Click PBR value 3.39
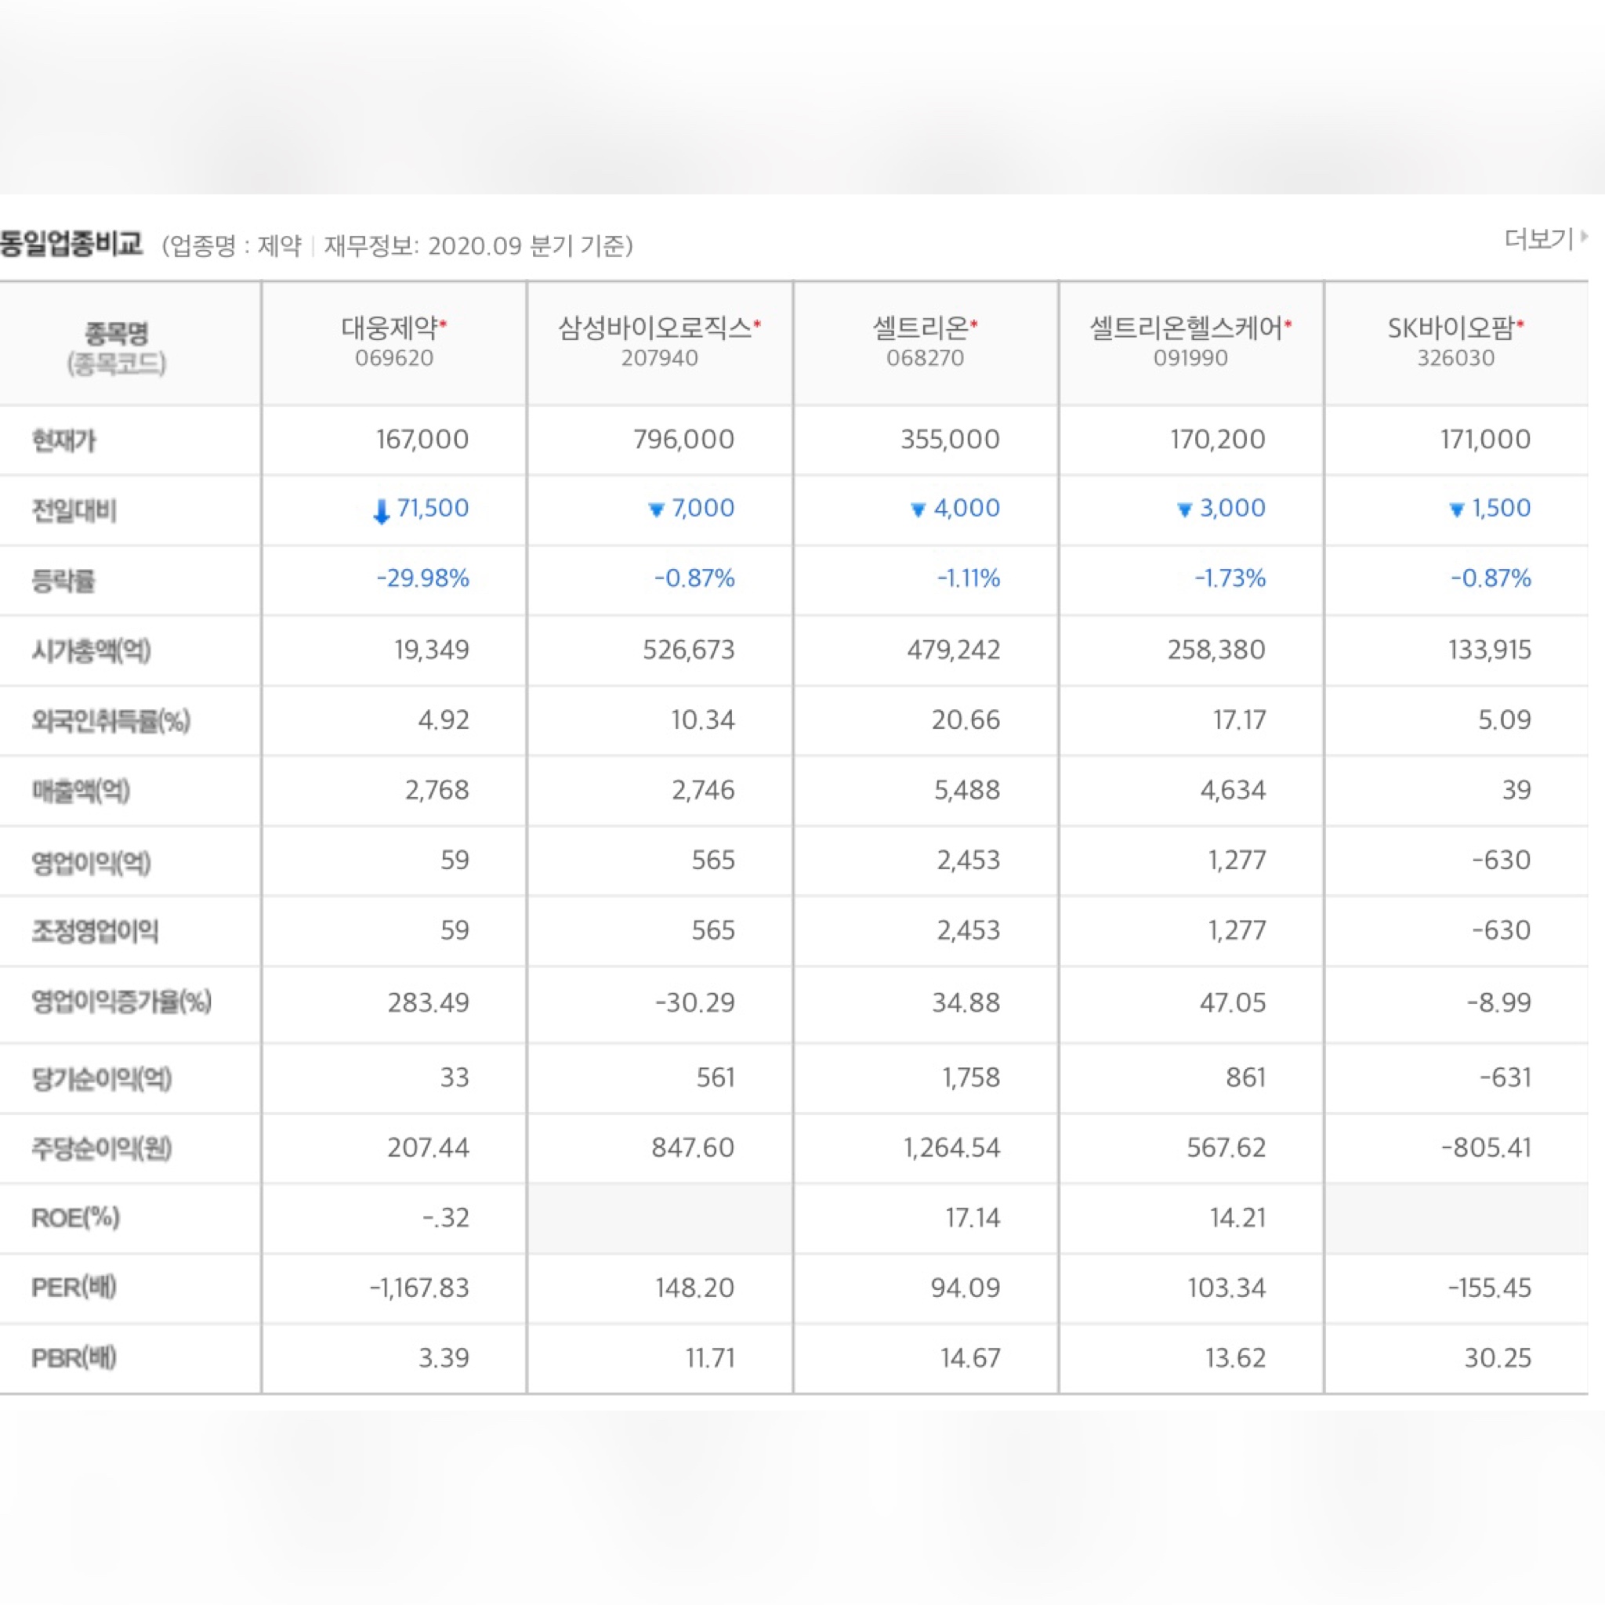The image size is (1605, 1605). pyautogui.click(x=444, y=1357)
